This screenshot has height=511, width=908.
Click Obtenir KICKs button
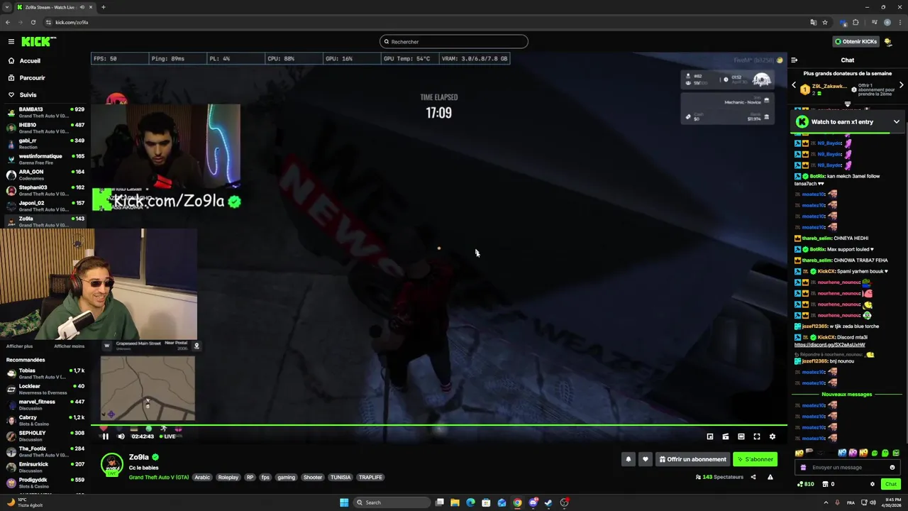pyautogui.click(x=856, y=42)
